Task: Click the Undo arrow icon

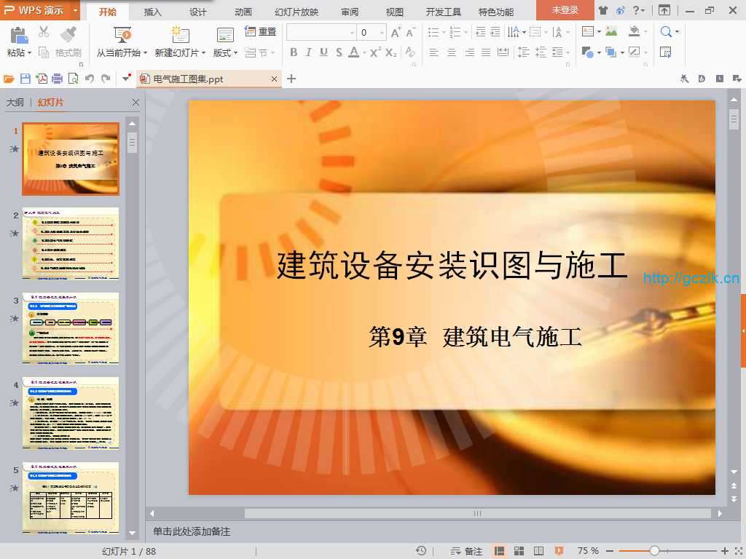Action: (x=90, y=79)
